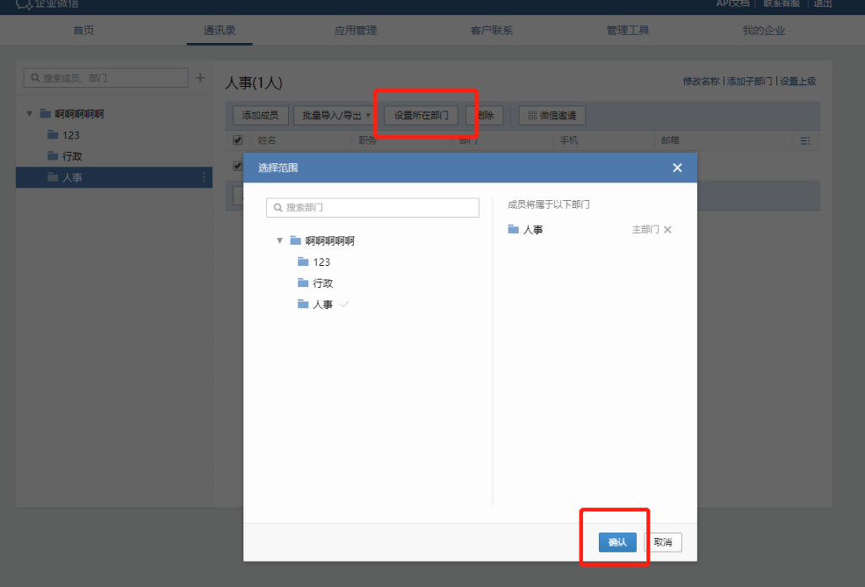Open the 通讯录 tab
Viewport: 865px width, 587px height.
(x=220, y=30)
